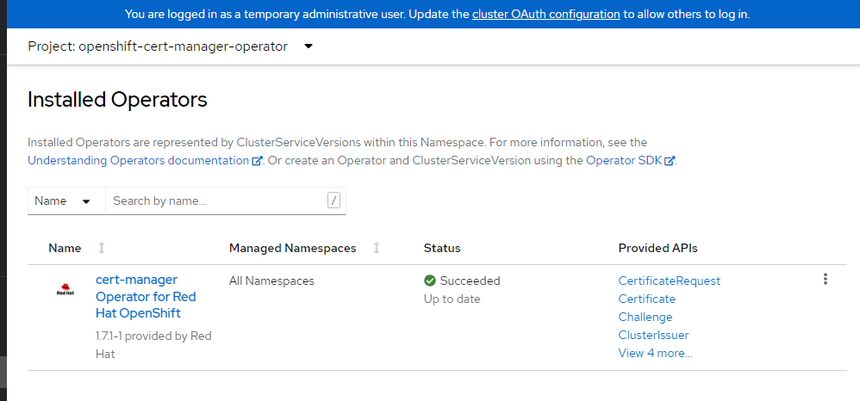Focus the Search by name field

point(226,201)
